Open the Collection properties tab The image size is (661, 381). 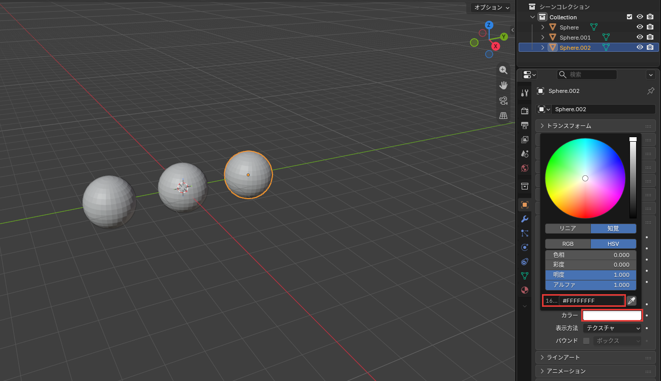(525, 186)
